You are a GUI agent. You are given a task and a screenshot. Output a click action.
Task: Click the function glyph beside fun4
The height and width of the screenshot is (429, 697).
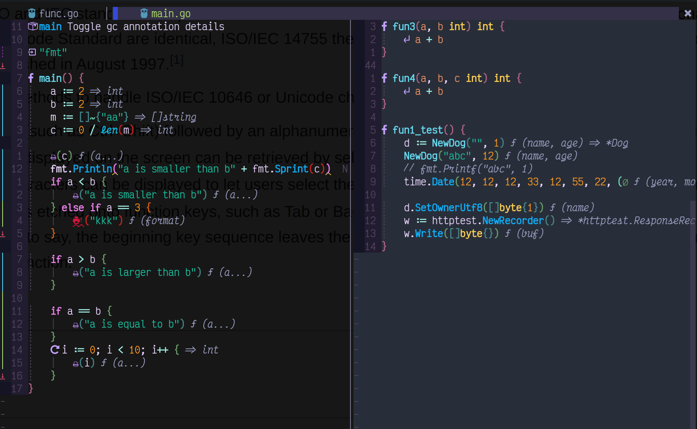[x=384, y=78]
